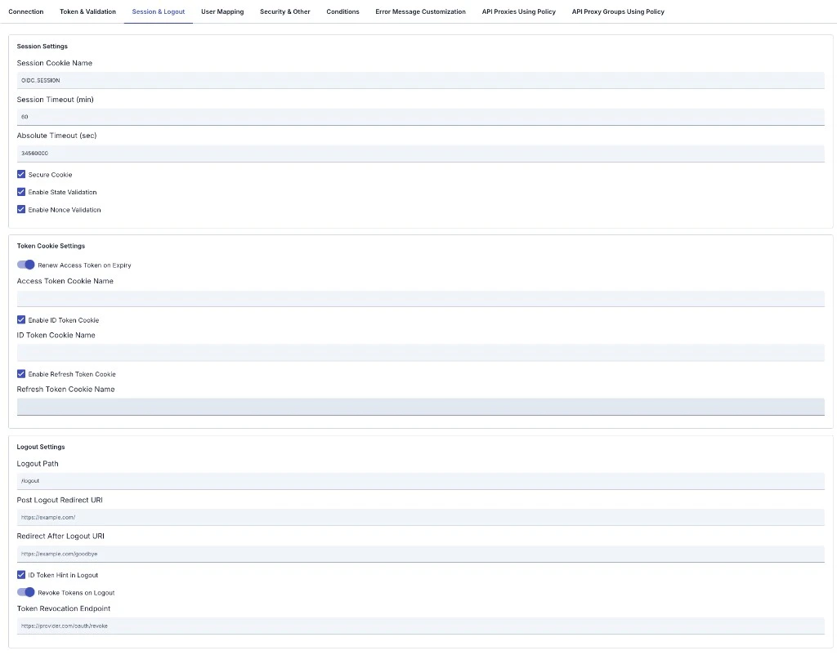View the Conditions tab

coord(342,11)
